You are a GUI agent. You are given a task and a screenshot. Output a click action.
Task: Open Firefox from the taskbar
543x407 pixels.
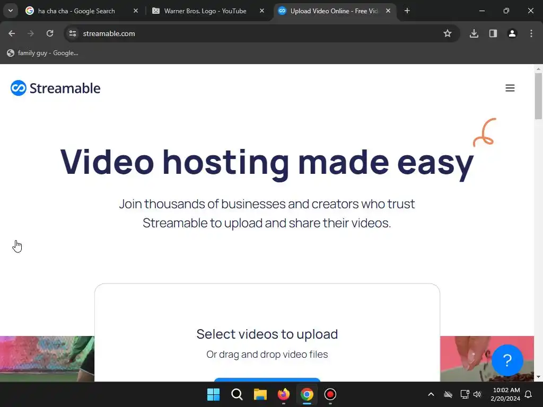(284, 394)
